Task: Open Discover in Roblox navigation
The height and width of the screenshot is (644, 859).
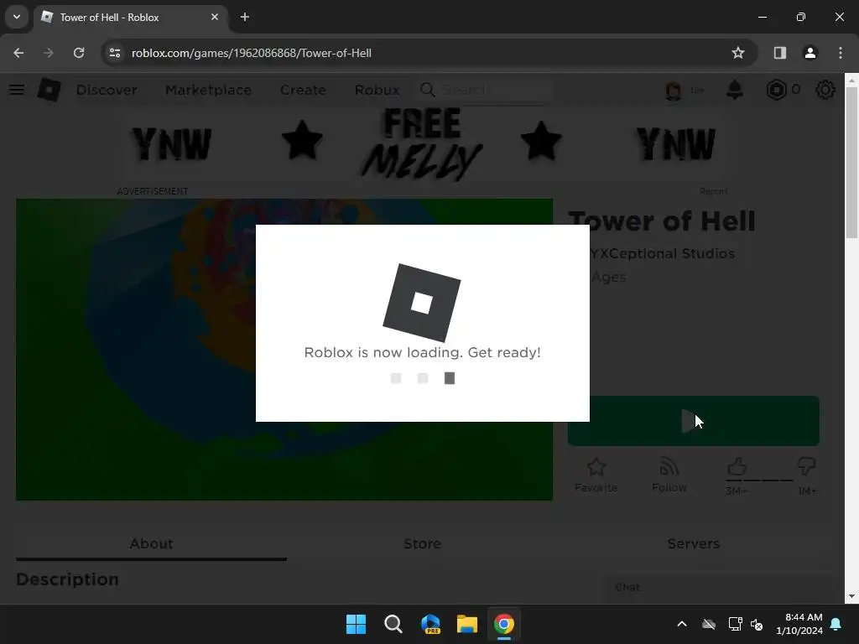Action: pyautogui.click(x=107, y=90)
